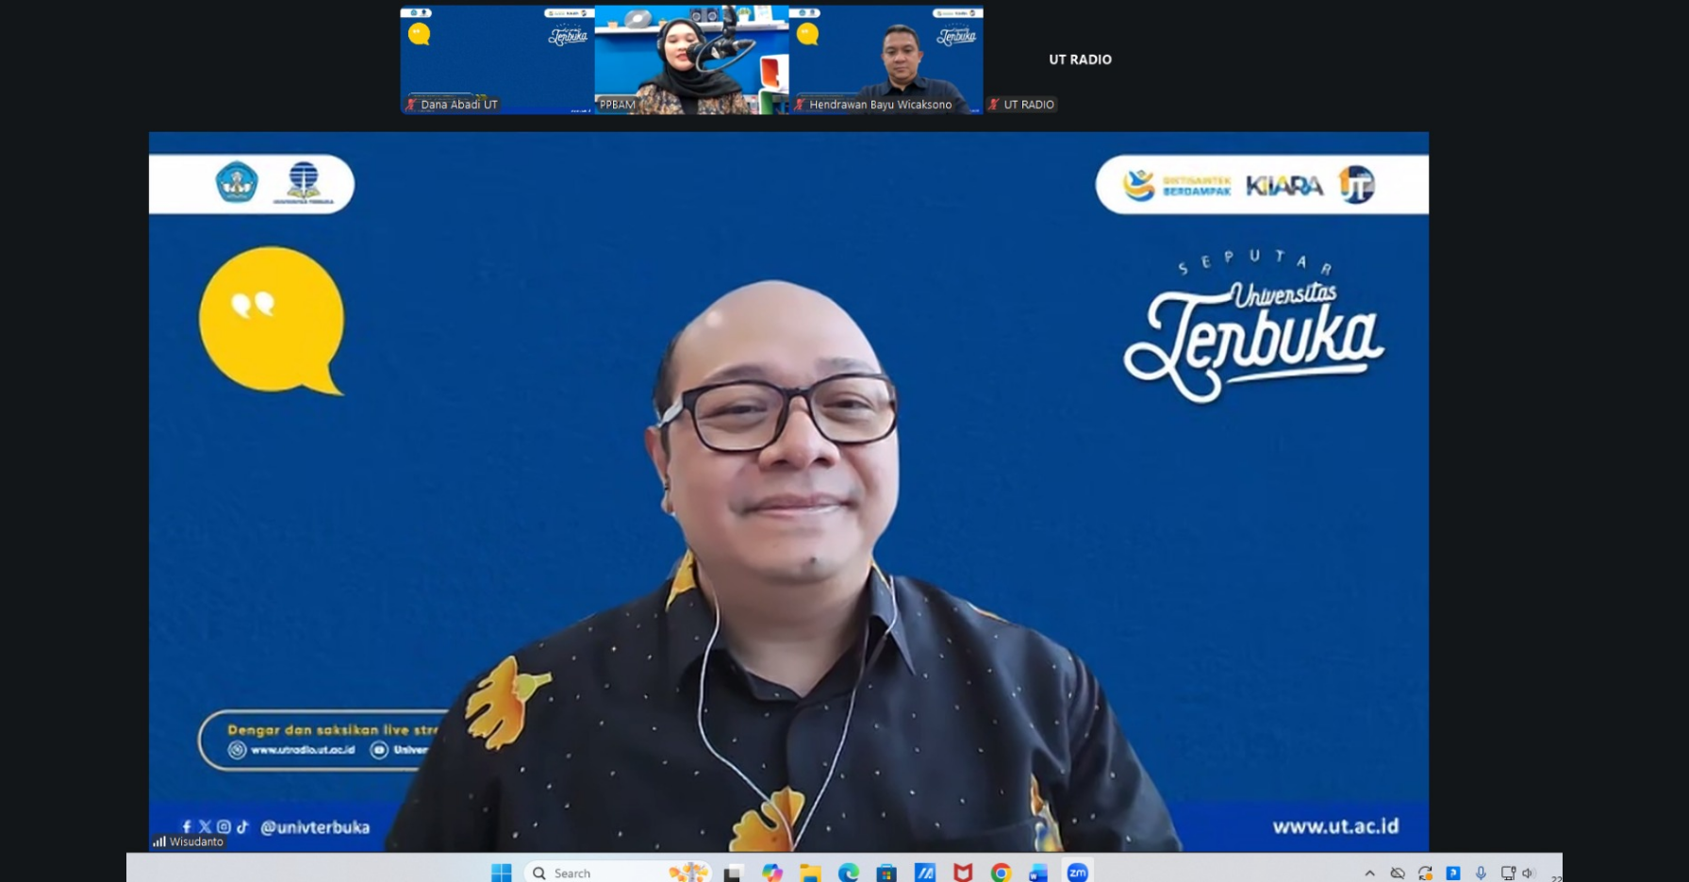This screenshot has height=882, width=1689.
Task: Expand the hidden system tray icons chevron
Action: click(1369, 874)
